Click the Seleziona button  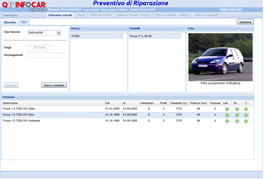245,22
